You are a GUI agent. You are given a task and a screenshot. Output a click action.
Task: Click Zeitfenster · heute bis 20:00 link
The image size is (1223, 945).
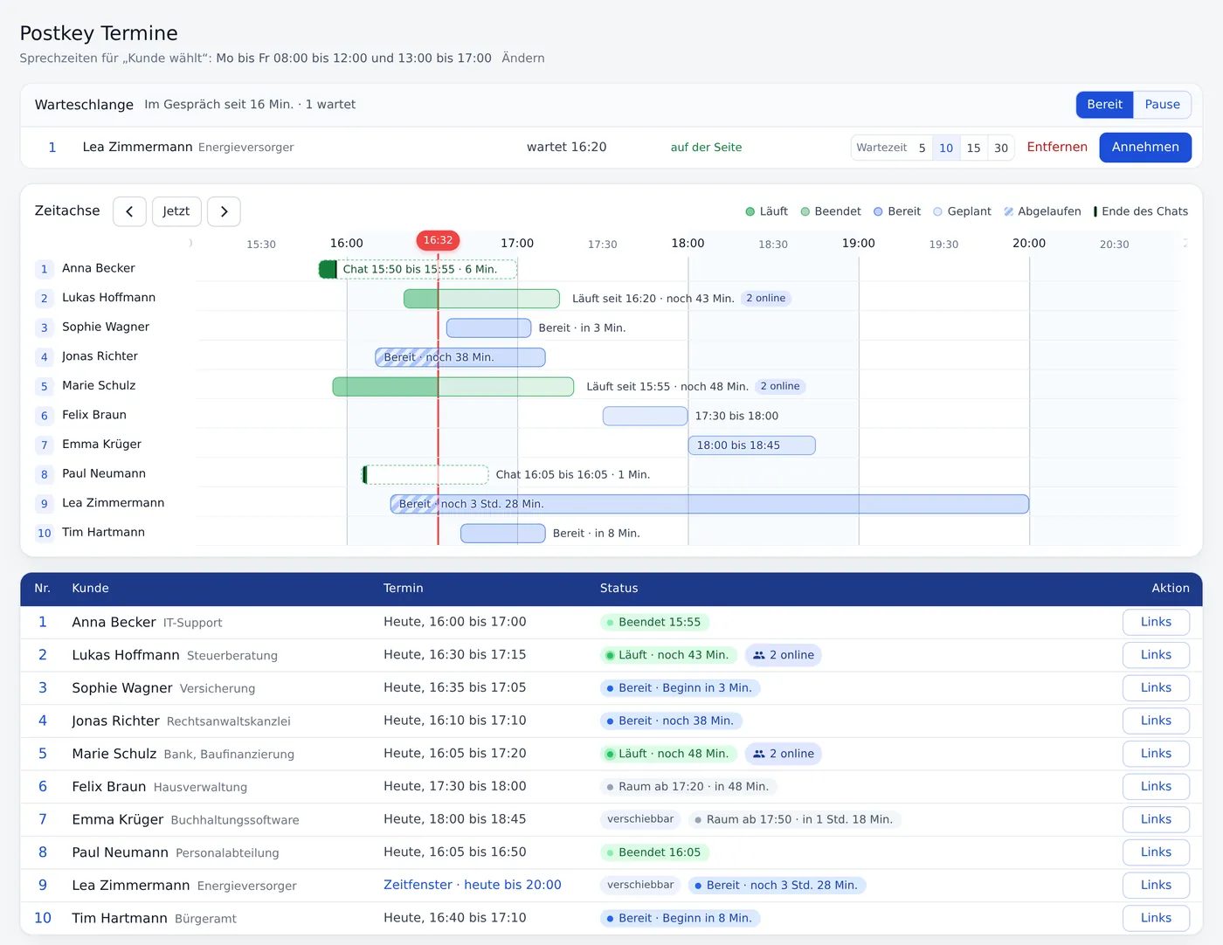(473, 885)
